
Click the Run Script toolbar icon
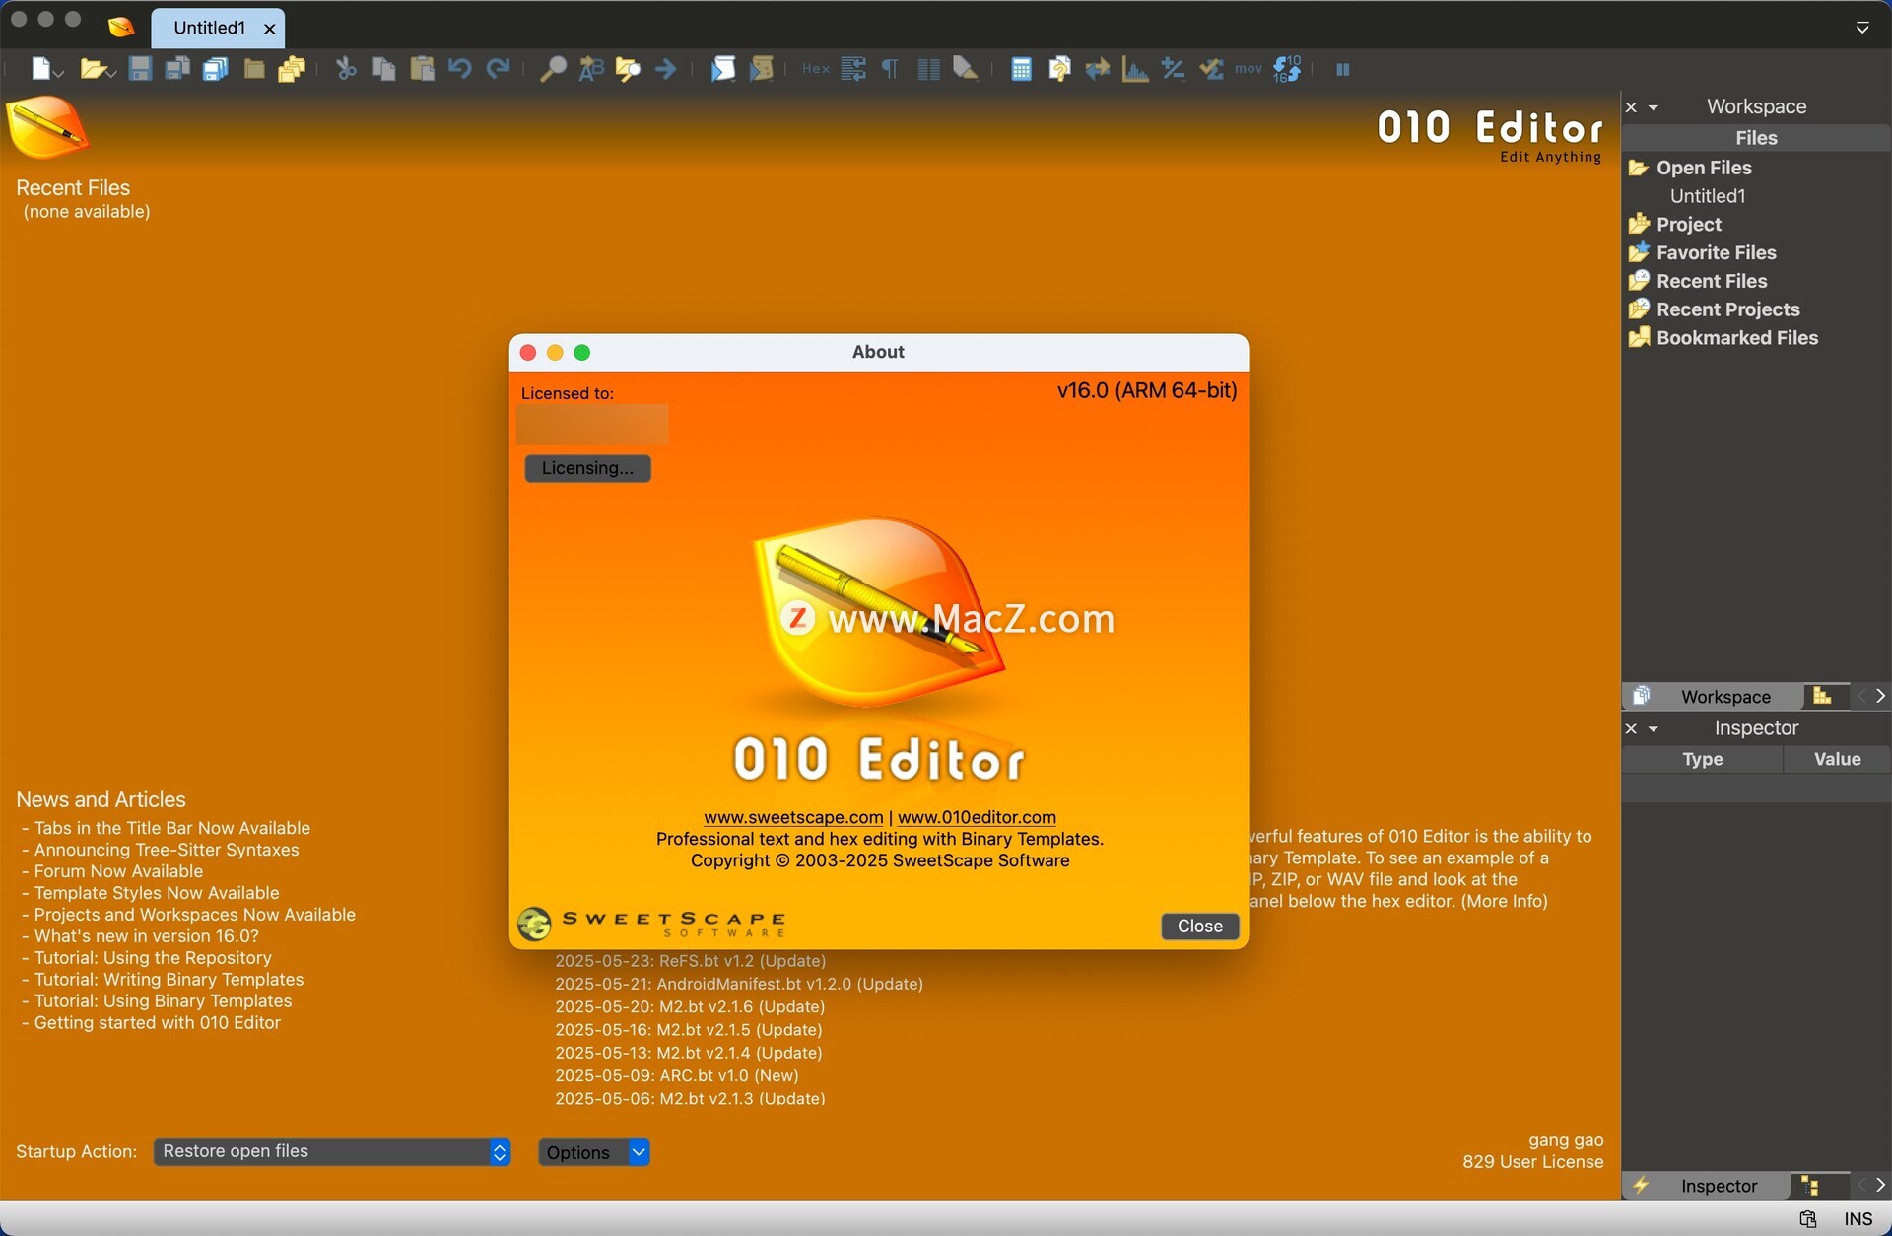[722, 69]
